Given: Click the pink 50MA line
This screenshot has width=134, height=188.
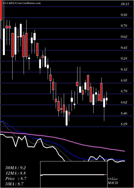Looking at the screenshot, I should point(62,139).
